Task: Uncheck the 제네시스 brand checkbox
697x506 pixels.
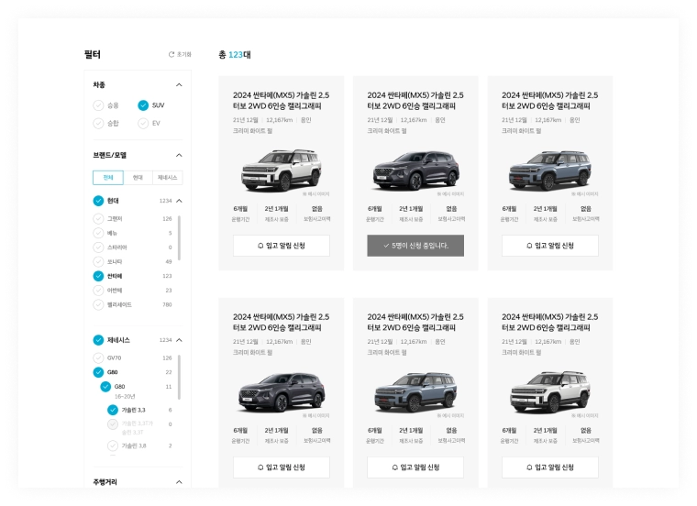Action: (98, 340)
